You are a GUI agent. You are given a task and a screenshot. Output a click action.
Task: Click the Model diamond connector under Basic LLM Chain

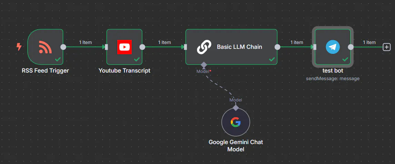pos(204,65)
